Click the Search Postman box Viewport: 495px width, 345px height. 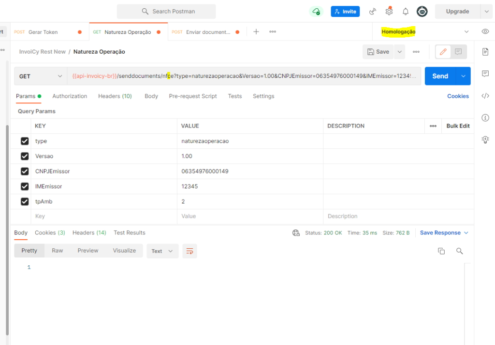click(x=166, y=12)
